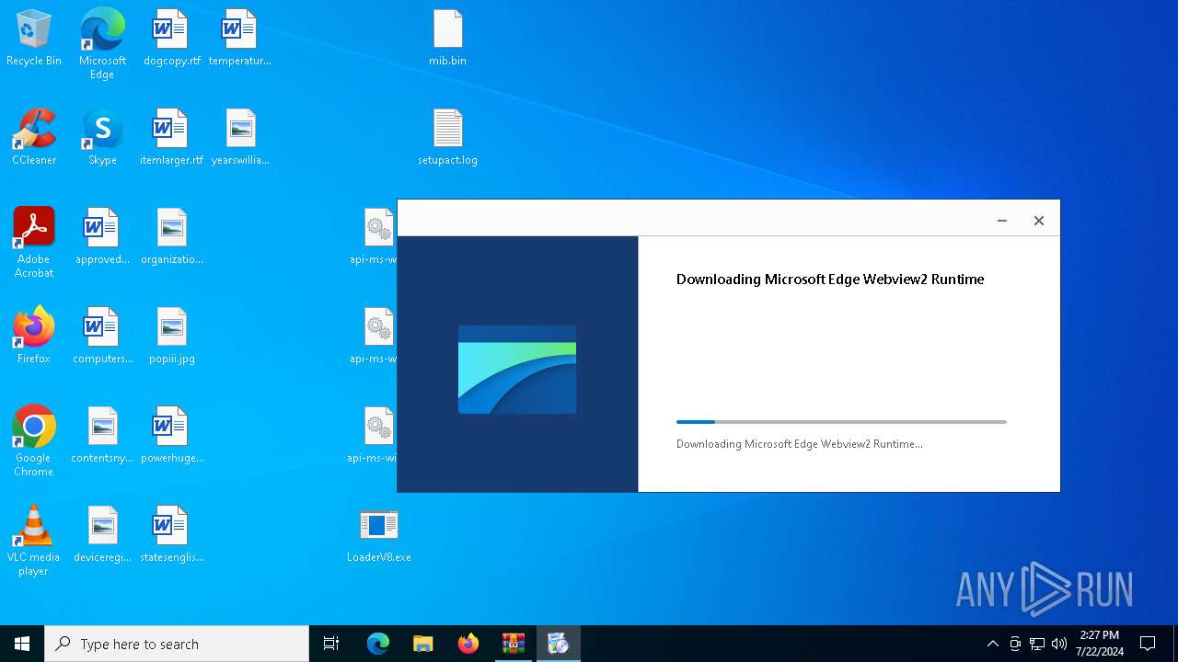
Task: Select the approved... Word document icon
Action: pyautogui.click(x=102, y=237)
